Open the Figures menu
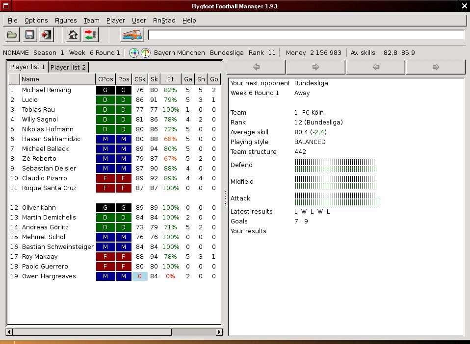Viewport: 470px width, 344px height. click(66, 20)
